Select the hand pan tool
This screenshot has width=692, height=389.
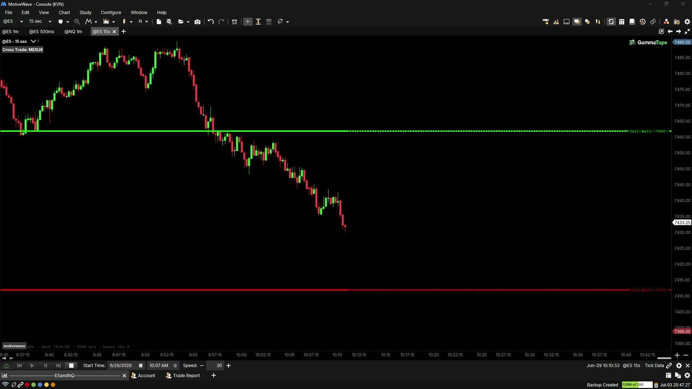(x=60, y=22)
